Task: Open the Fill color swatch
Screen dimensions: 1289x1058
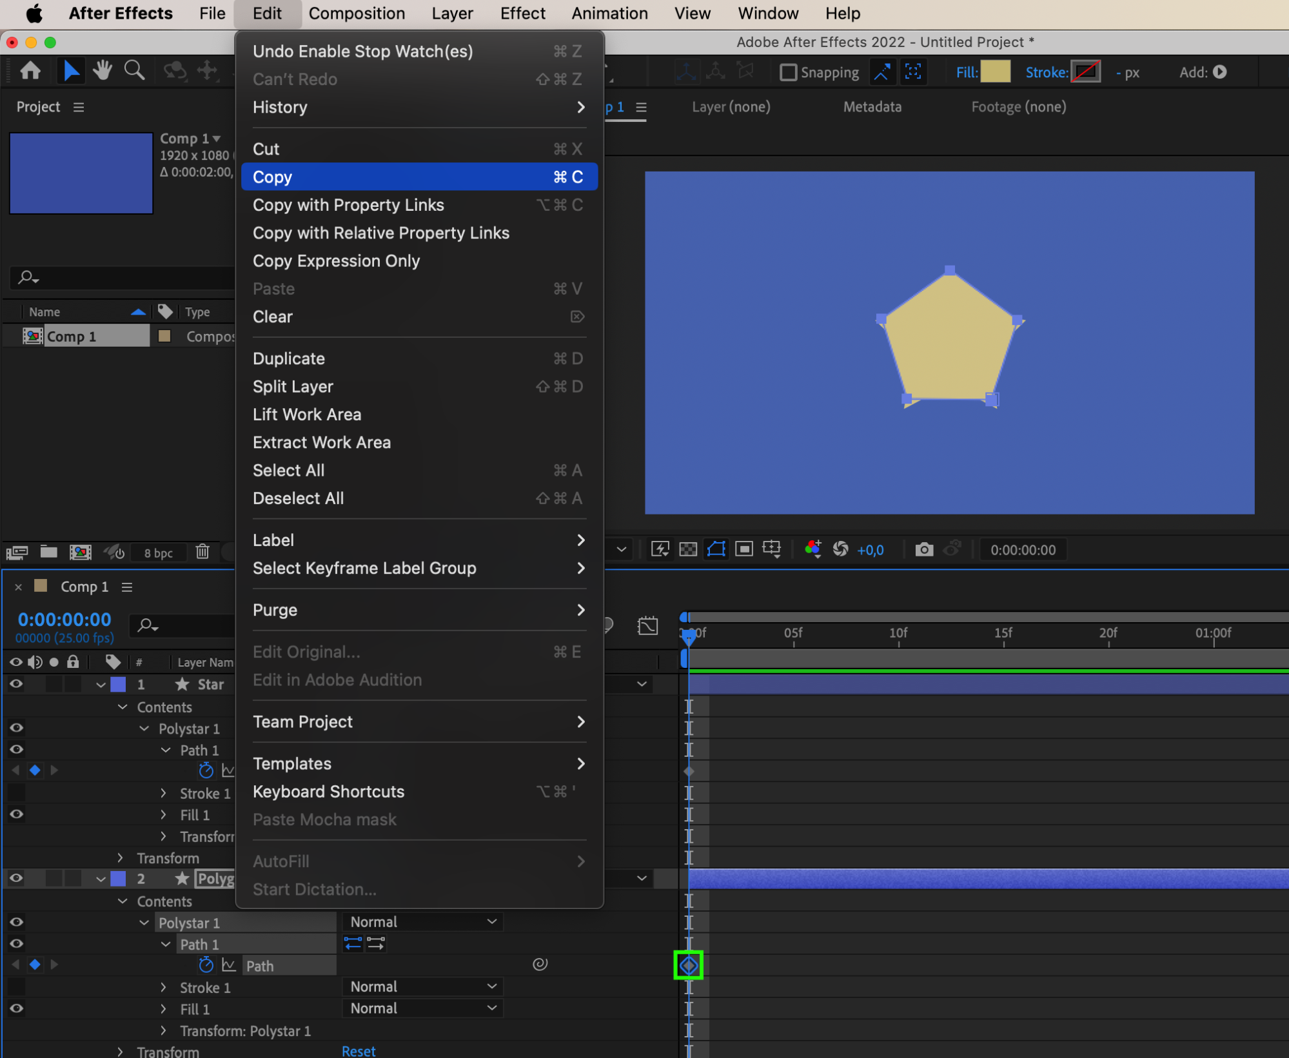Action: point(995,72)
